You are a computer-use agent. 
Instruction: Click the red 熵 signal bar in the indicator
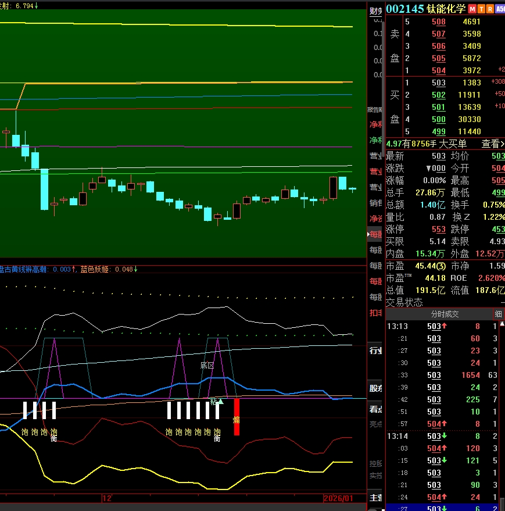[x=237, y=416]
